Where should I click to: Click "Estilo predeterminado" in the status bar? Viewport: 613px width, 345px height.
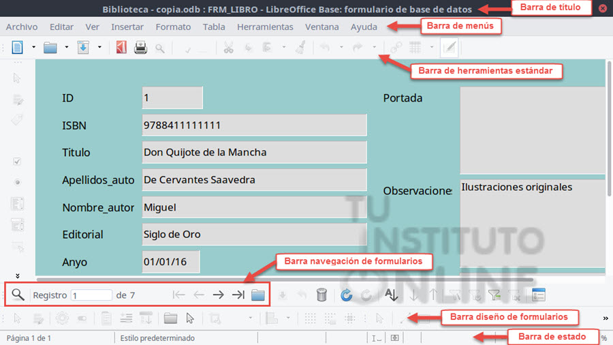click(157, 338)
